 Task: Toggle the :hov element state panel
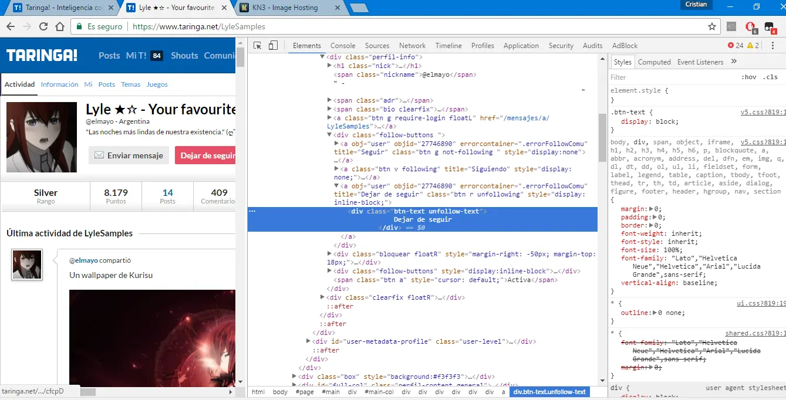click(x=749, y=77)
